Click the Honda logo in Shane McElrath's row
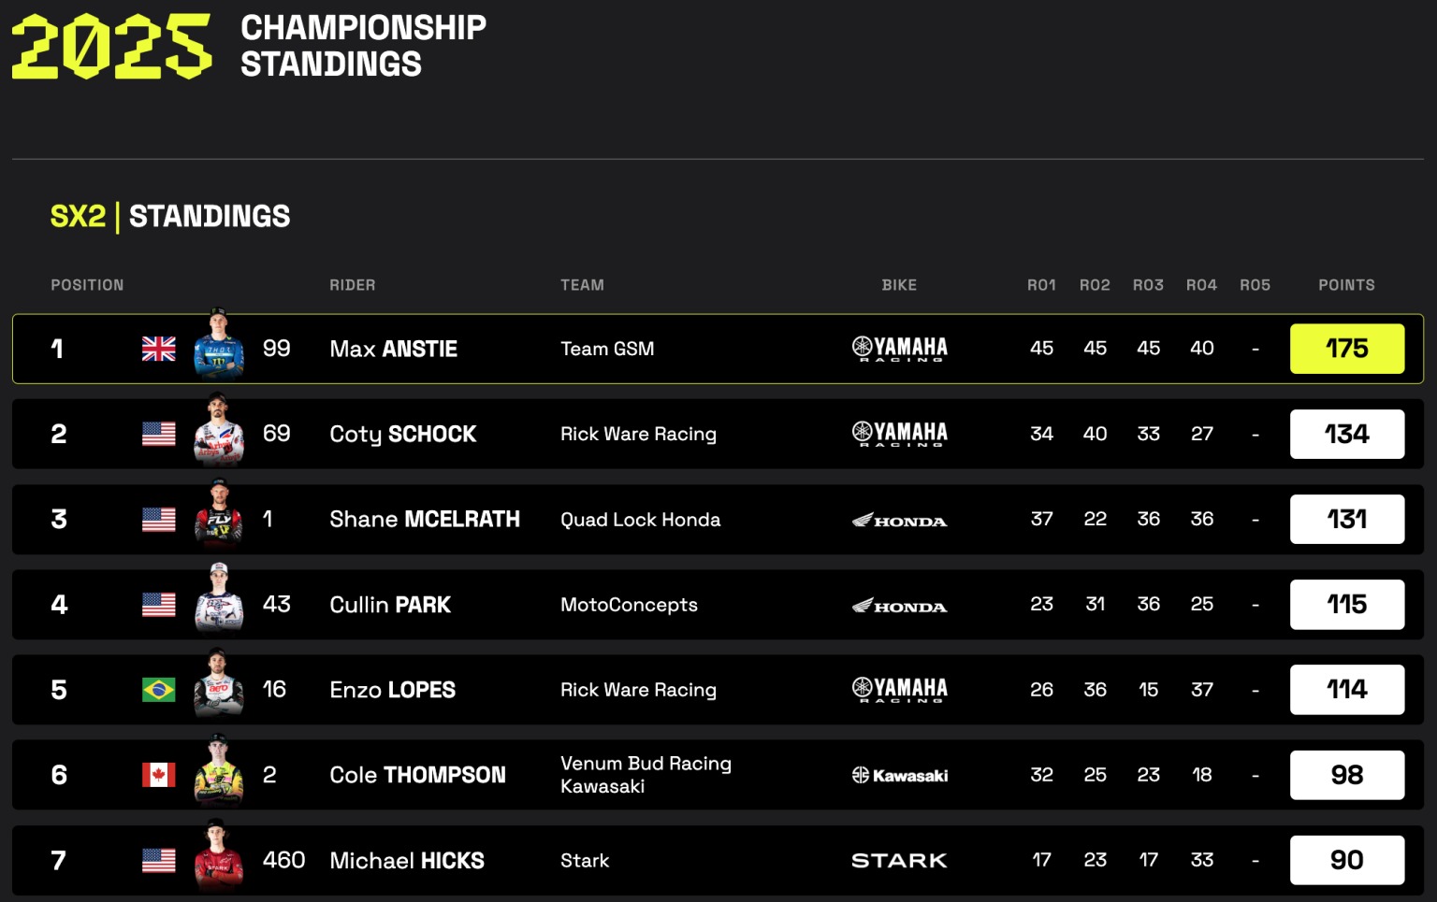Viewport: 1437px width, 902px height. (x=899, y=520)
